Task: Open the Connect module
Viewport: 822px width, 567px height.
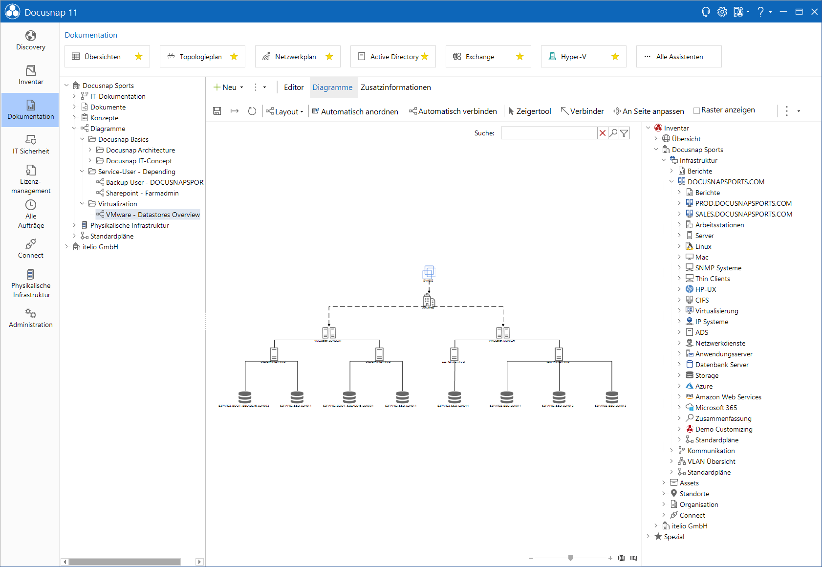Action: tap(30, 249)
